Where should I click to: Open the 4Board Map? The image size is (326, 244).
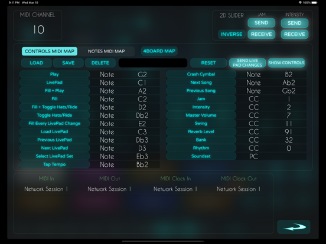click(159, 51)
